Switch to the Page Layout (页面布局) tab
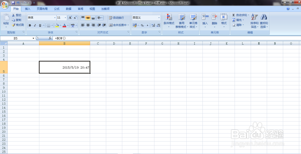 tap(42, 9)
